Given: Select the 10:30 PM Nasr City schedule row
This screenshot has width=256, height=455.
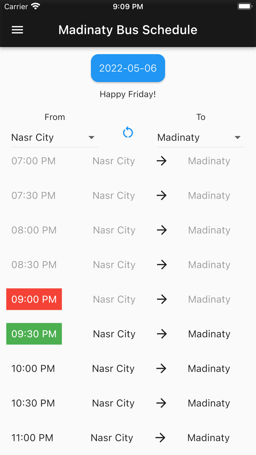Looking at the screenshot, I should (113, 403).
